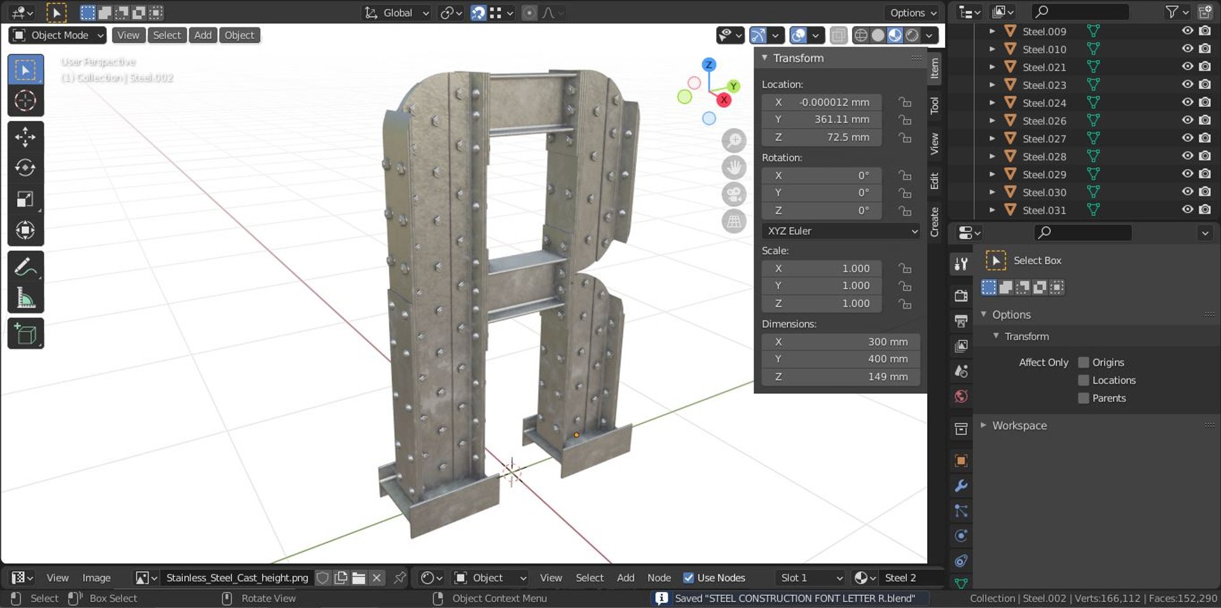Open the XYZ Euler rotation mode dropdown
The height and width of the screenshot is (608, 1221).
coord(841,231)
